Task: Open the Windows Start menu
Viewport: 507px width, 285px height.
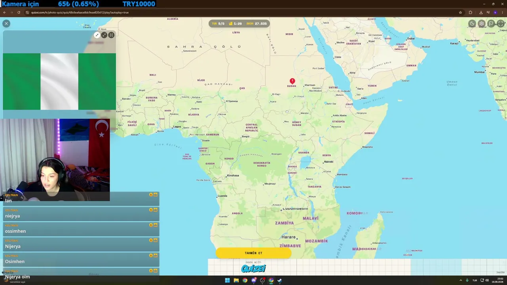Action: (227, 280)
